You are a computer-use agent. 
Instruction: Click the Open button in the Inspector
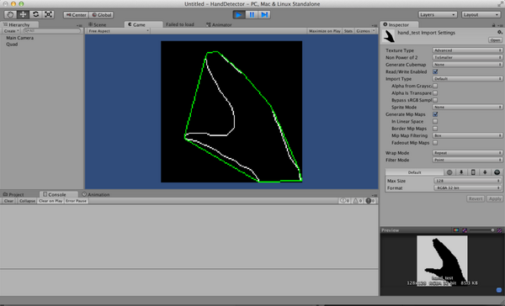click(x=495, y=40)
